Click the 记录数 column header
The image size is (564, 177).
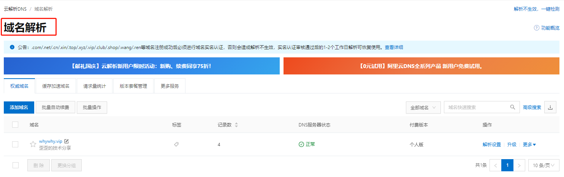pyautogui.click(x=225, y=125)
